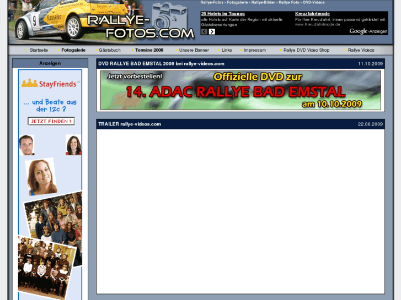The image size is (401, 300).
Task: Go to Rallye Videos
Action: coord(361,50)
